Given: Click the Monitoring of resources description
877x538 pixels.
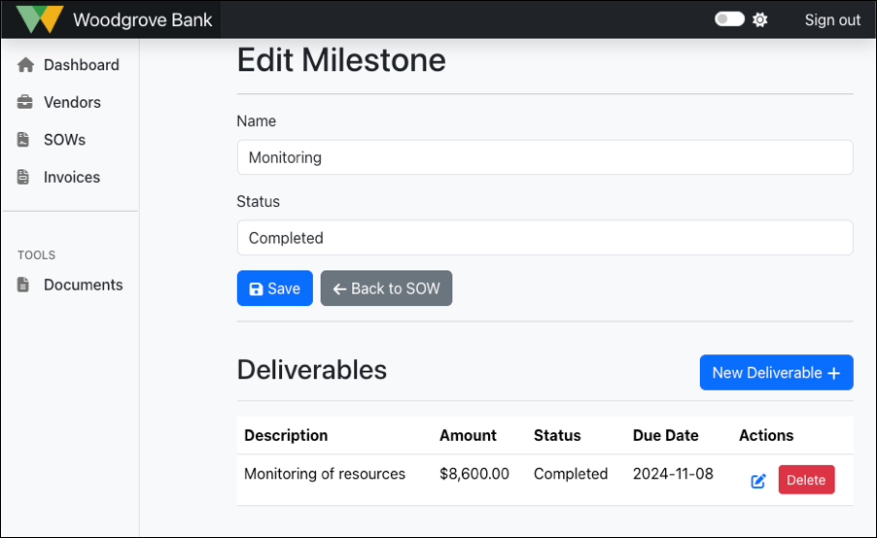Looking at the screenshot, I should 325,474.
